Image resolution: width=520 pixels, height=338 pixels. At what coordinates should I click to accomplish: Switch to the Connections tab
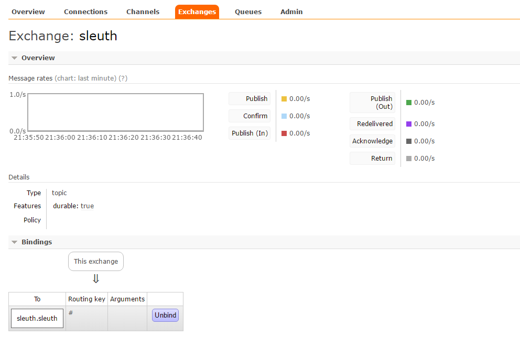[x=85, y=12]
